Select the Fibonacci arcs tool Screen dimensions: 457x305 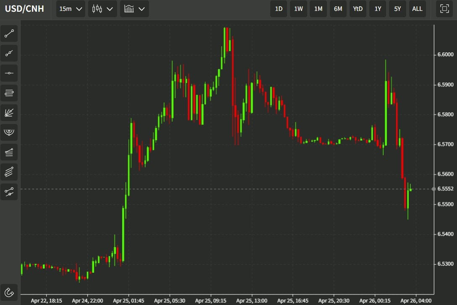tap(9, 132)
